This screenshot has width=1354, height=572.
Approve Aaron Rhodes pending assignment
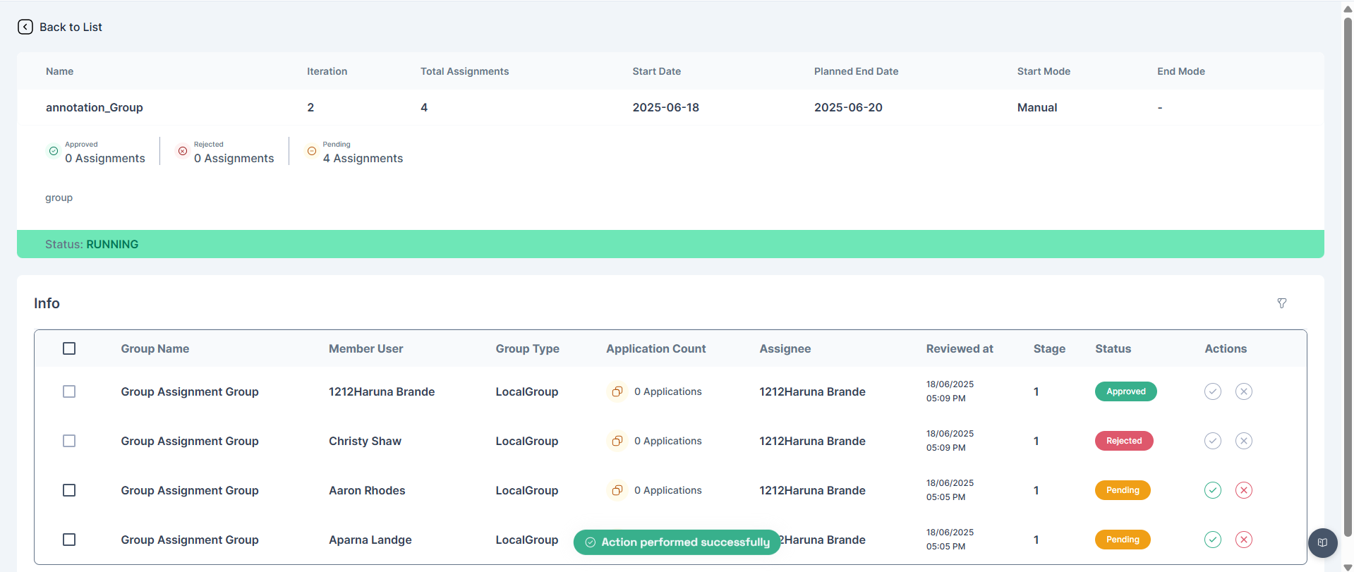pos(1213,490)
